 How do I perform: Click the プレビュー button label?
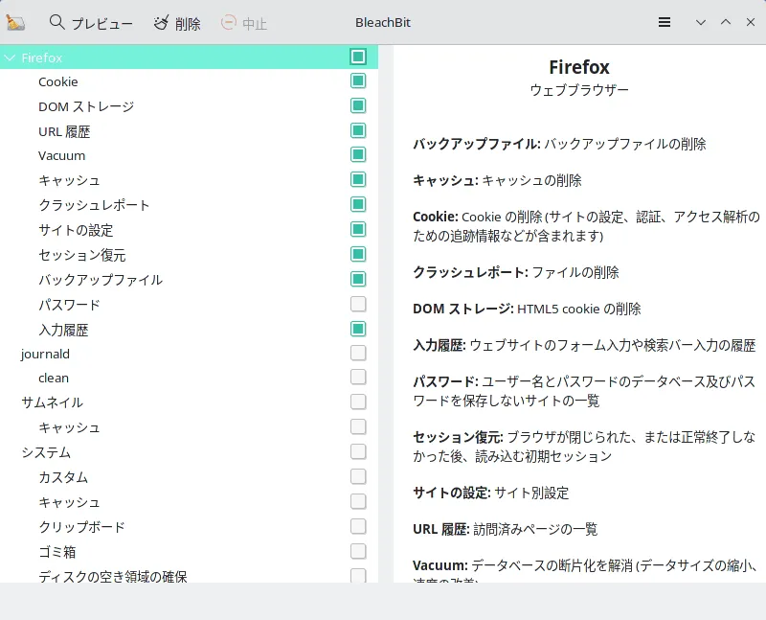102,23
